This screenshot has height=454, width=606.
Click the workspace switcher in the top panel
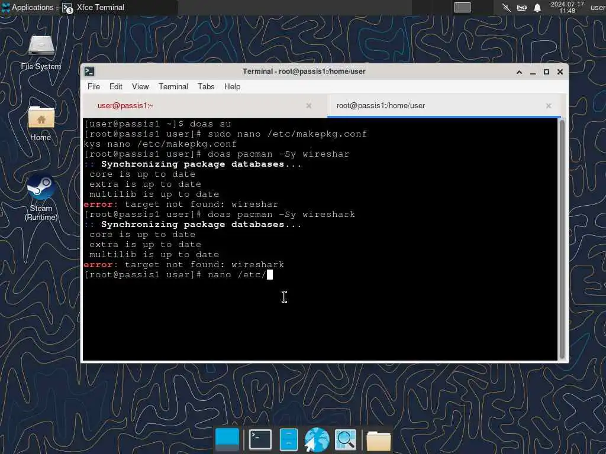[x=462, y=7]
